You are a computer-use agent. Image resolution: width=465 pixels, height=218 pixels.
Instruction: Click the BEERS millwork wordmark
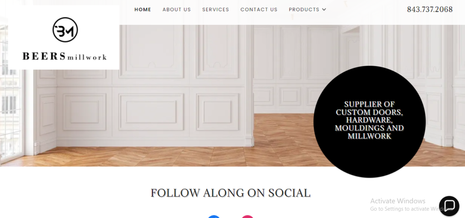point(64,56)
